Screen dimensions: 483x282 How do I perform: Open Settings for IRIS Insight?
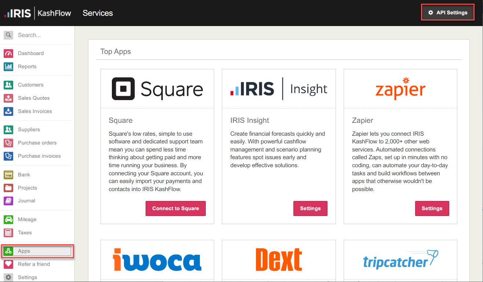[310, 208]
